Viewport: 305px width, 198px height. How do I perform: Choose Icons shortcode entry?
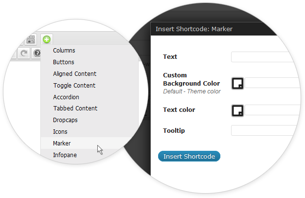[x=60, y=132]
